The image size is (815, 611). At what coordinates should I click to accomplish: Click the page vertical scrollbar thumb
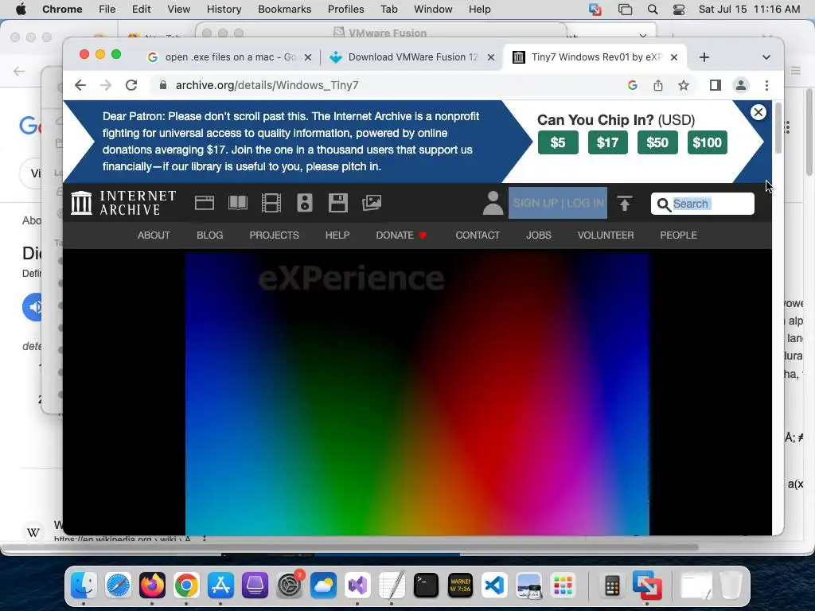778,128
